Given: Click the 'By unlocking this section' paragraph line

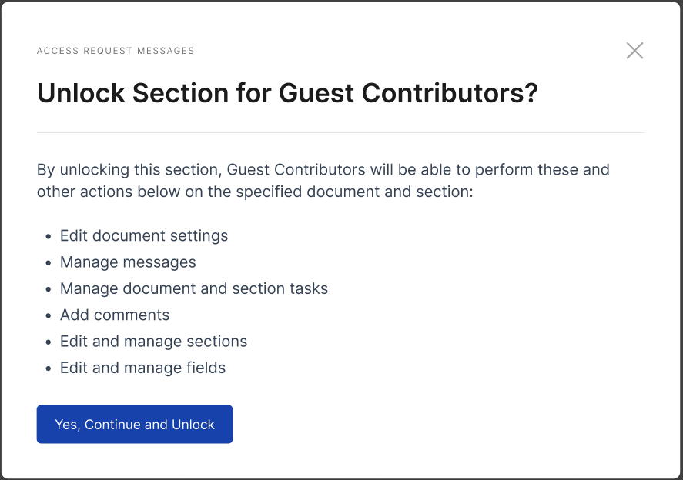Looking at the screenshot, I should click(x=323, y=170).
